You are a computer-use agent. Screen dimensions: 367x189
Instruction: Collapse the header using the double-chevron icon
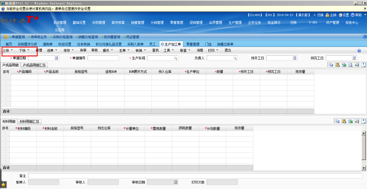click(365, 37)
